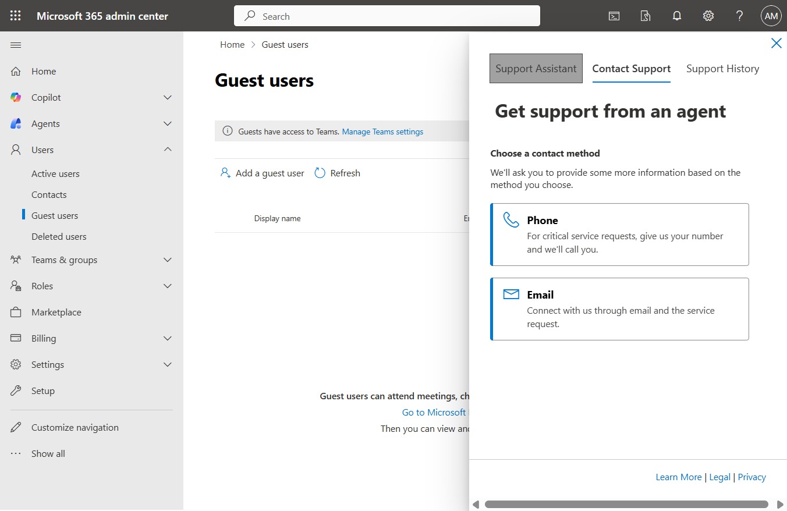Screen dimensions: 787x511
Task: Open the AM account avatar
Action: (771, 16)
